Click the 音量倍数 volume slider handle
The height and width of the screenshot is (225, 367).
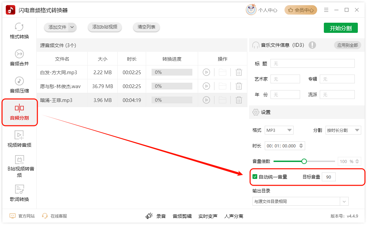pos(304,161)
